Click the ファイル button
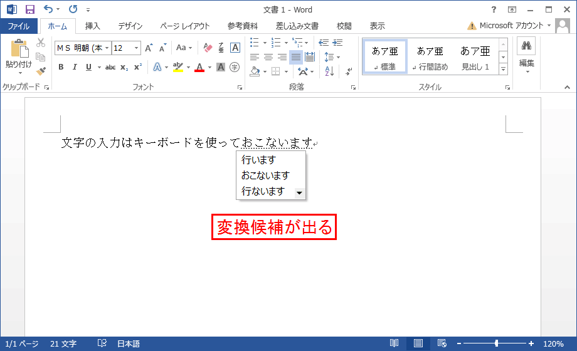Image resolution: width=577 pixels, height=351 pixels. pos(19,26)
